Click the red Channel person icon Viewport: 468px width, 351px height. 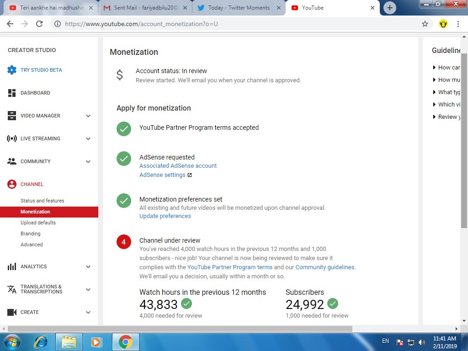tap(11, 184)
